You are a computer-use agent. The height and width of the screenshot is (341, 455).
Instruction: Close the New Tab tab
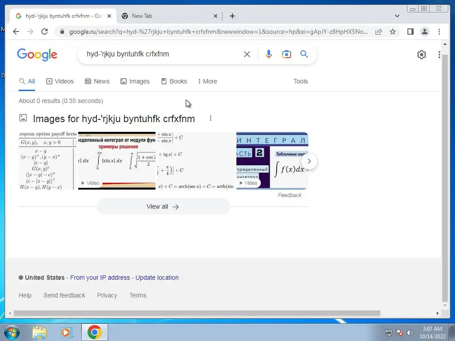click(x=216, y=16)
